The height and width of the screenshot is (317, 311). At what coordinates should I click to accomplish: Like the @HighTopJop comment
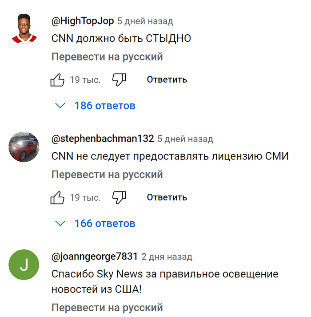pyautogui.click(x=58, y=80)
